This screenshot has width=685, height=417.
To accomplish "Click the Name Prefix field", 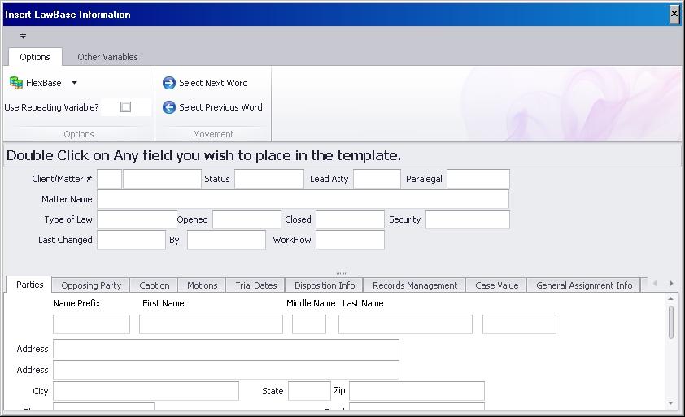I will click(x=91, y=324).
